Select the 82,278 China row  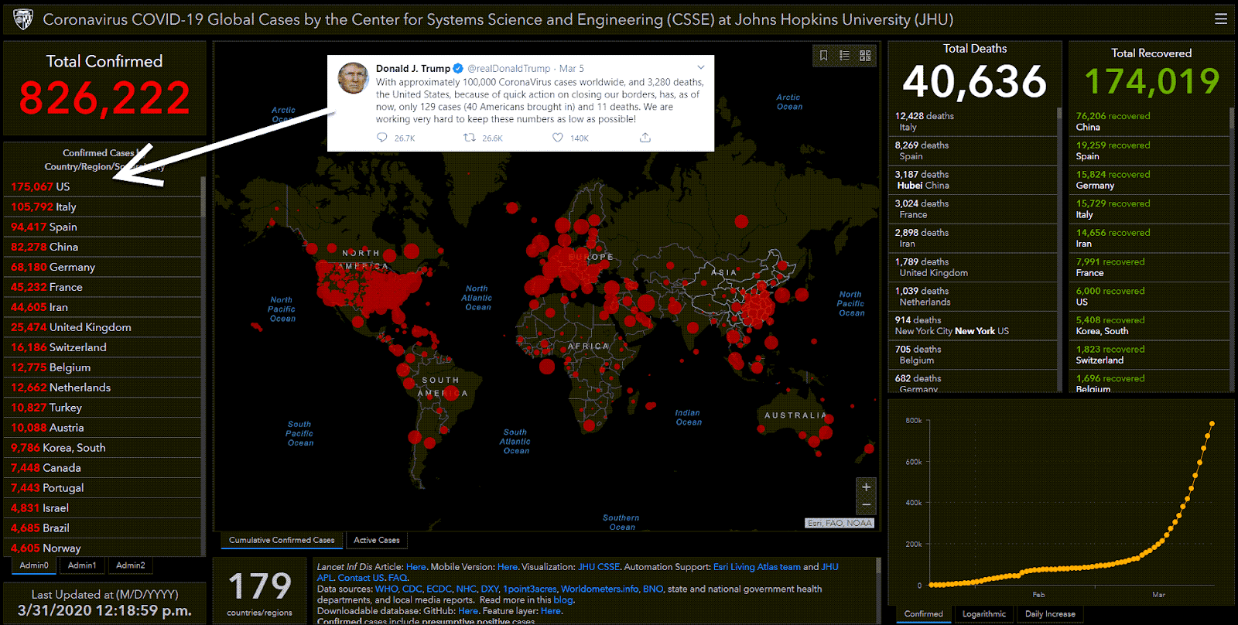pos(102,247)
